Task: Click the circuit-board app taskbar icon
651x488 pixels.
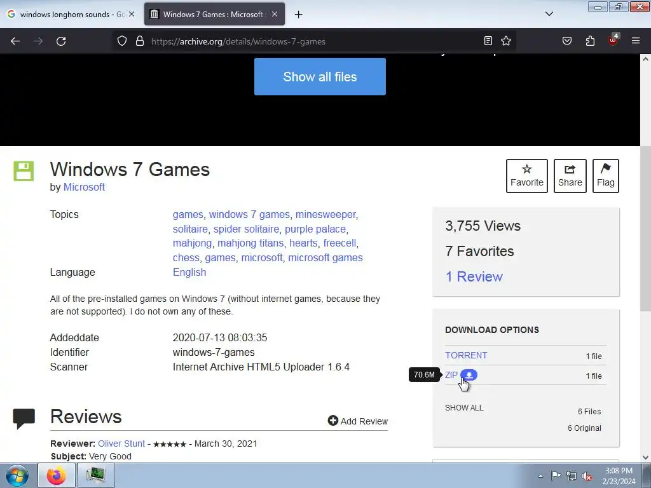Action: coord(96,475)
